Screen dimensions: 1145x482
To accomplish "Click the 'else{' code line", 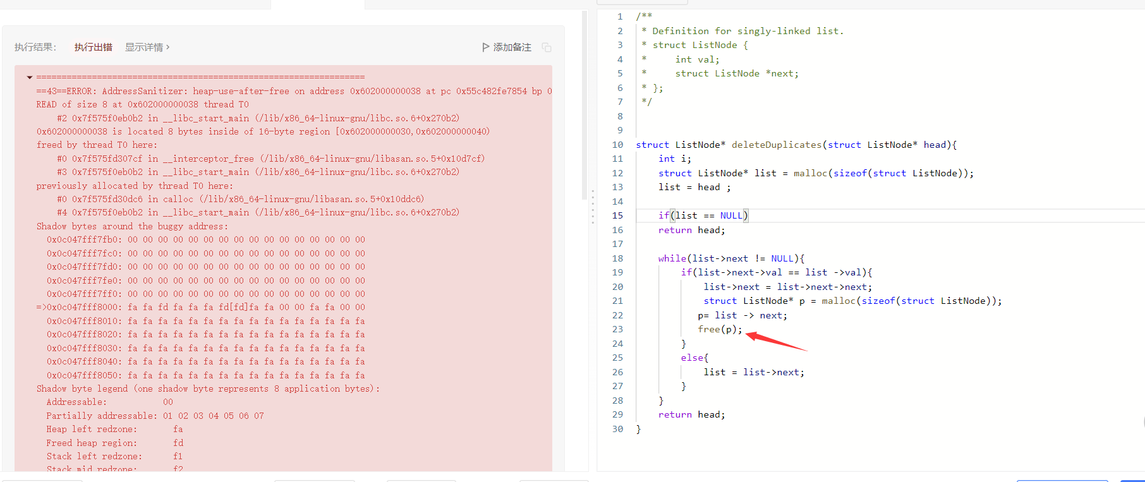I will click(694, 358).
